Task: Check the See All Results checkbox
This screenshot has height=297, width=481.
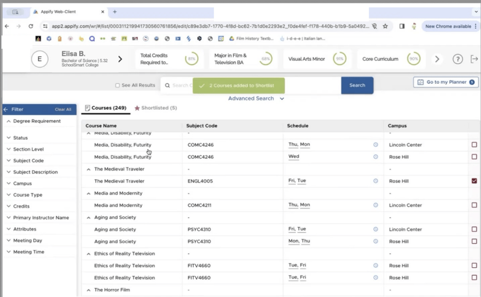Action: (x=118, y=85)
